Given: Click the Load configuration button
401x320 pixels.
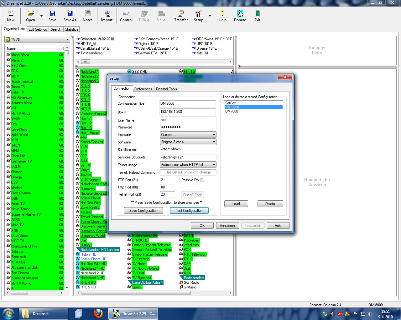Looking at the screenshot, I should pos(236,204).
